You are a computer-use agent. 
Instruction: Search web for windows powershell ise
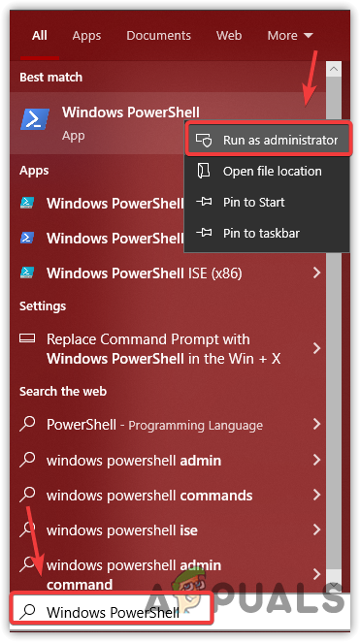[168, 530]
